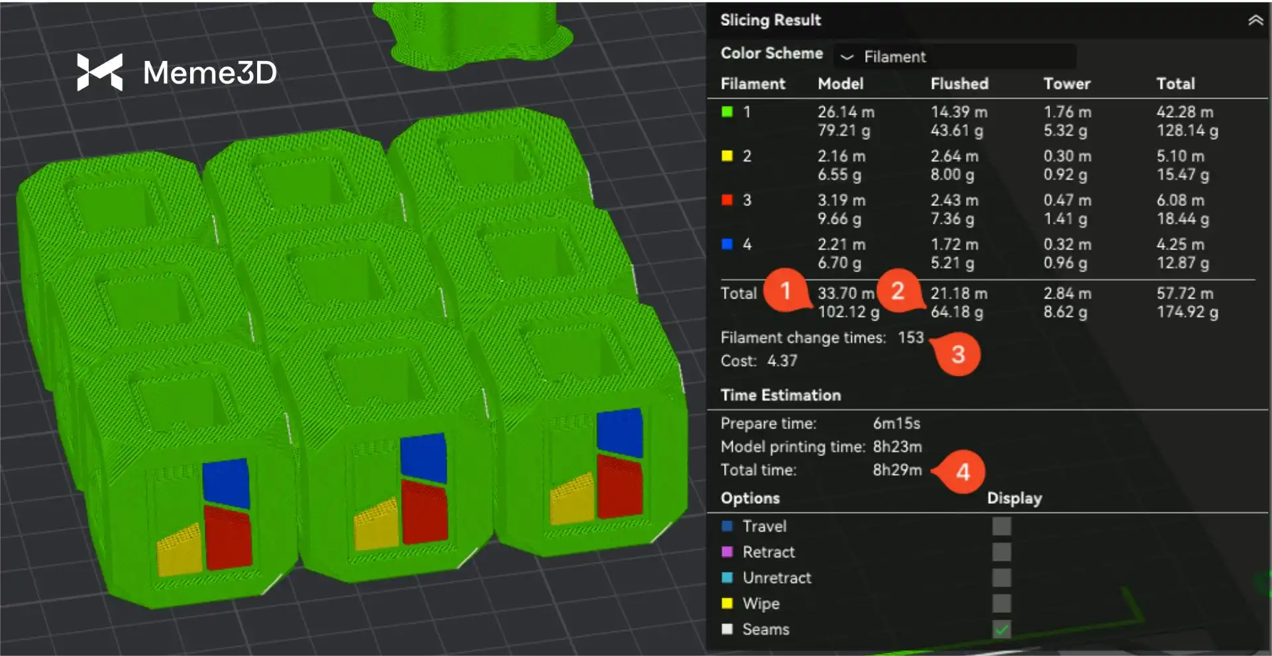The image size is (1272, 656).
Task: Click red annotation marker number 2
Action: tap(898, 291)
